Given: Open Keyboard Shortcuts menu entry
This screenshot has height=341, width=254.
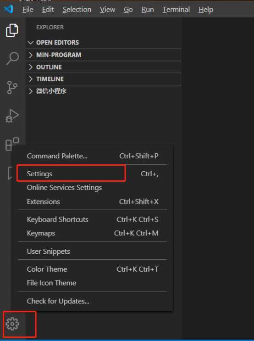Looking at the screenshot, I should (x=93, y=219).
